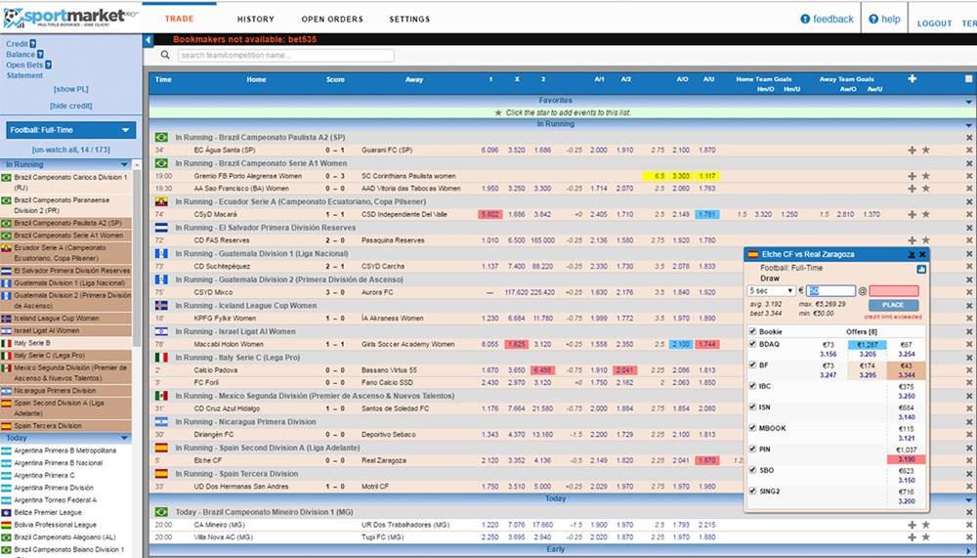Screen dimensions: 977x558
Task: Click the red price input field
Action: coord(894,290)
